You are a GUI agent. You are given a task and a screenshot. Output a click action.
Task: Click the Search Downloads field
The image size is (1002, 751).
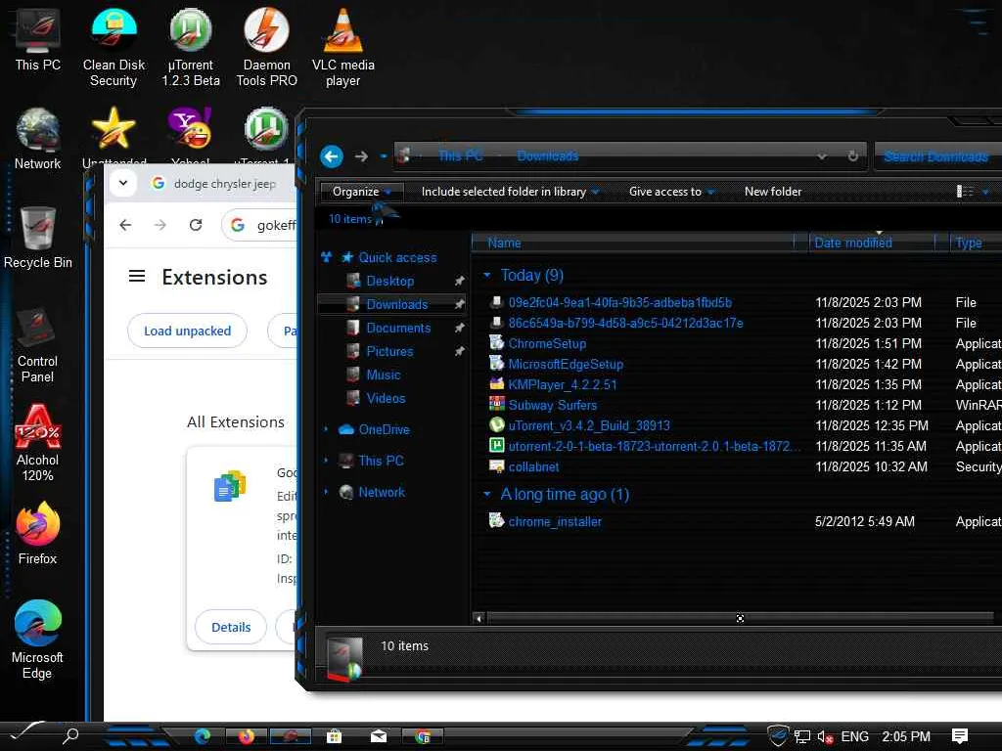936,156
